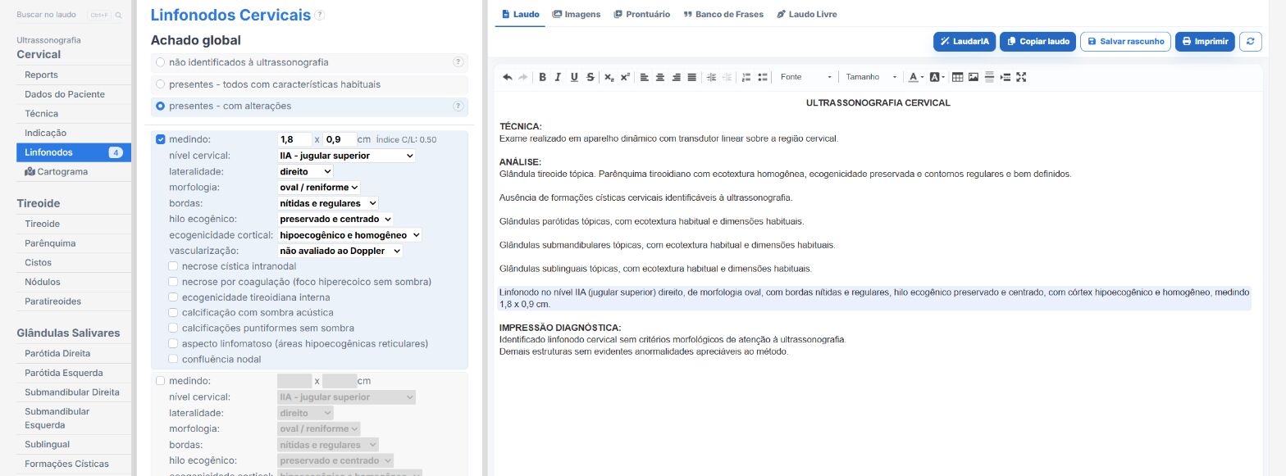The height and width of the screenshot is (476, 1286).
Task: Justify the report text
Action: pos(692,77)
